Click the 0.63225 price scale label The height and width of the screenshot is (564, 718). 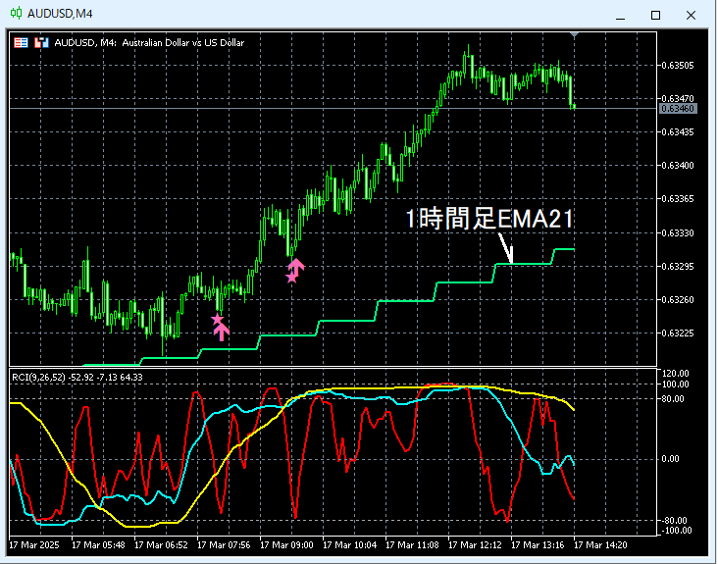[678, 333]
